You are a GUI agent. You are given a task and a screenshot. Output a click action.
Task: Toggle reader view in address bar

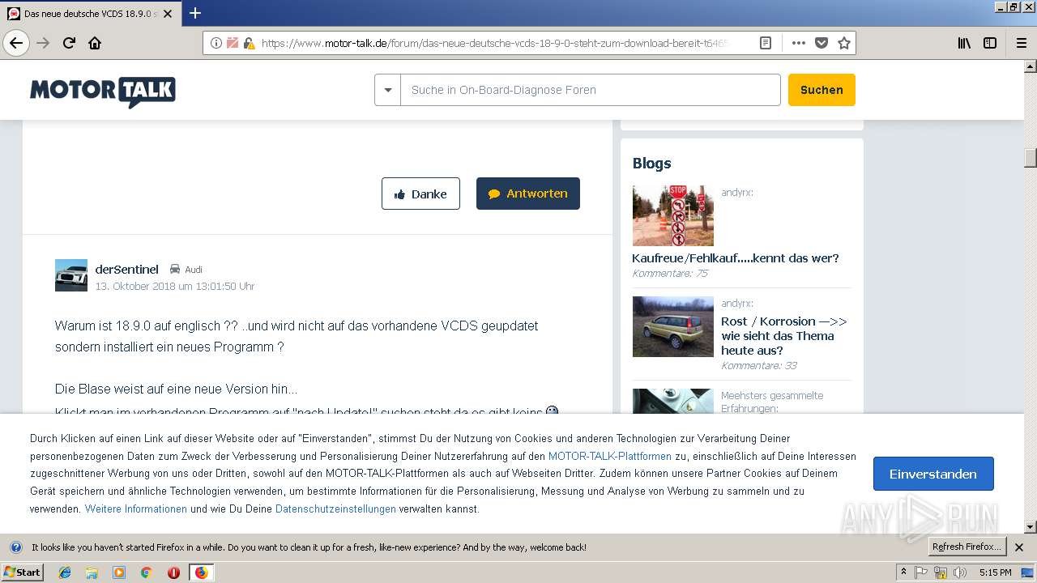pyautogui.click(x=766, y=43)
